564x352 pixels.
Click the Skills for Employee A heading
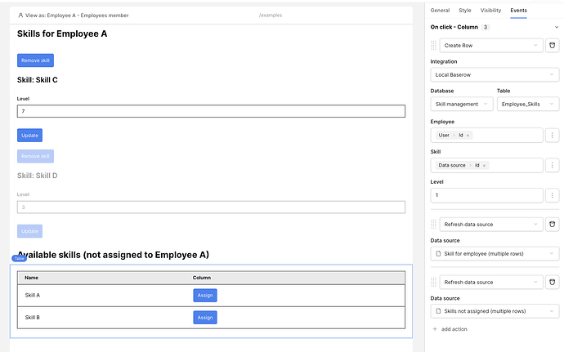(x=62, y=33)
